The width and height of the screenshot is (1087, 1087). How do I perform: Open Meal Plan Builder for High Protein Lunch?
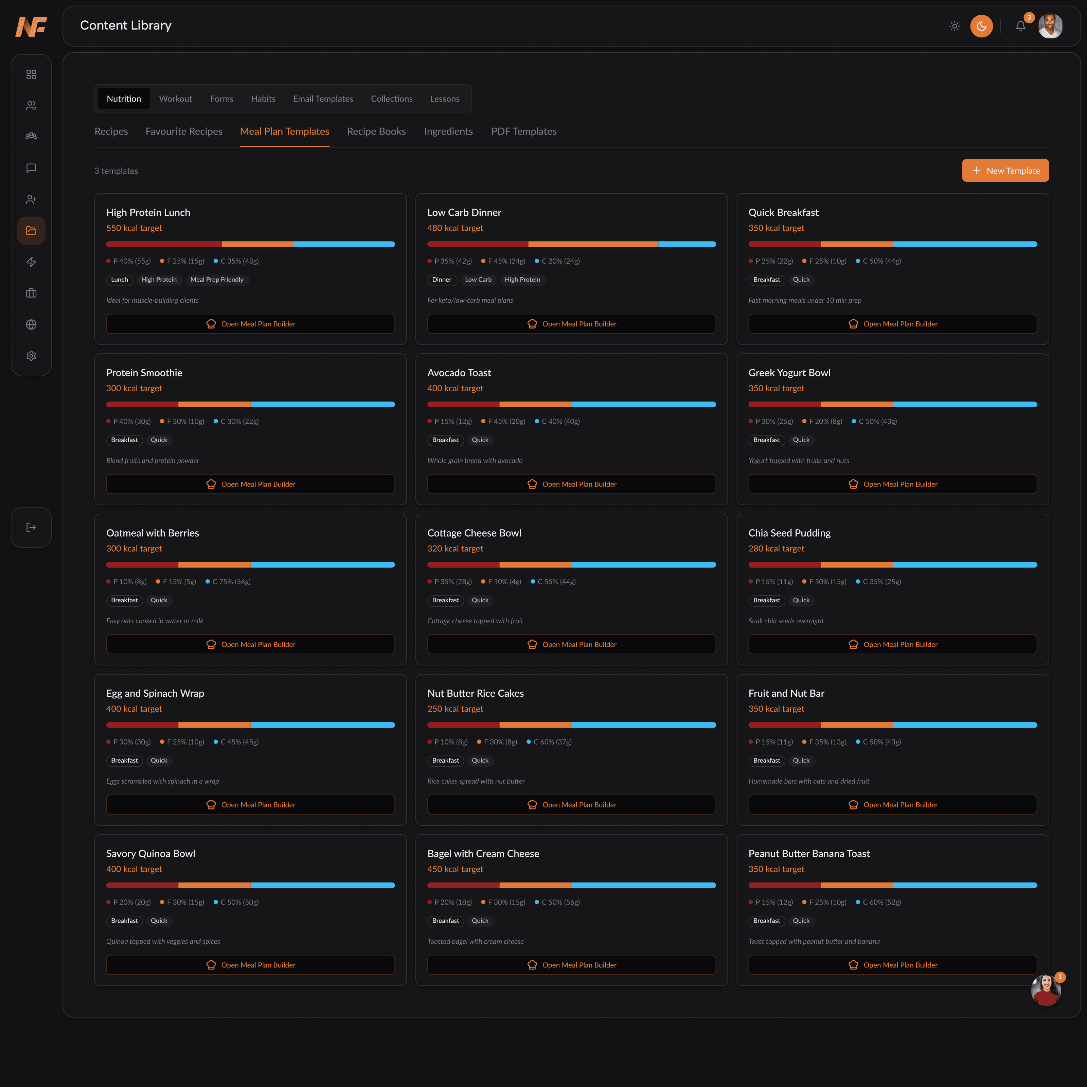pos(250,323)
